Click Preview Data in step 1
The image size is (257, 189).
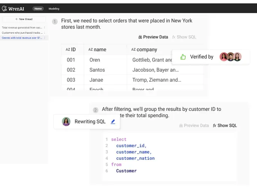pos(153,37)
